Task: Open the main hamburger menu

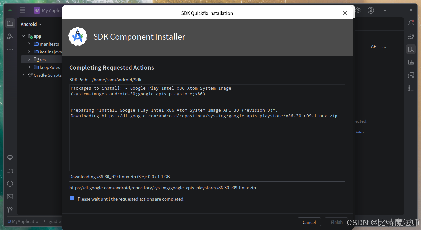Action: (x=23, y=10)
